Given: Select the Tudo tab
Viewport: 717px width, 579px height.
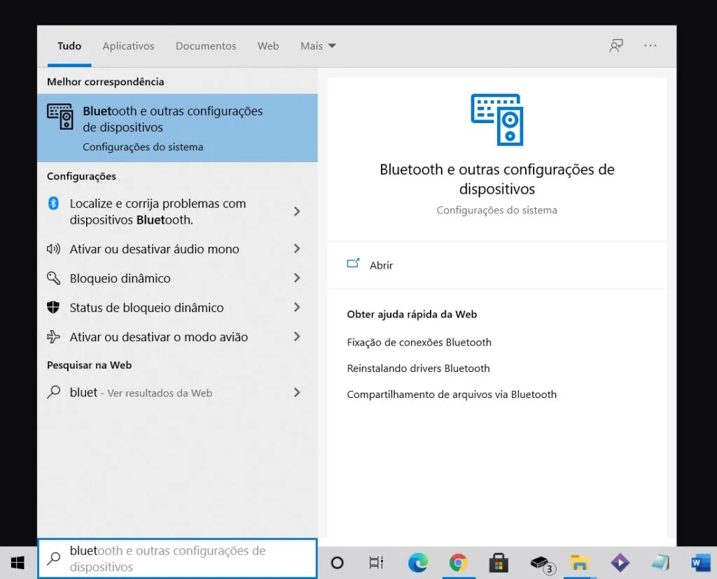Looking at the screenshot, I should click(69, 45).
